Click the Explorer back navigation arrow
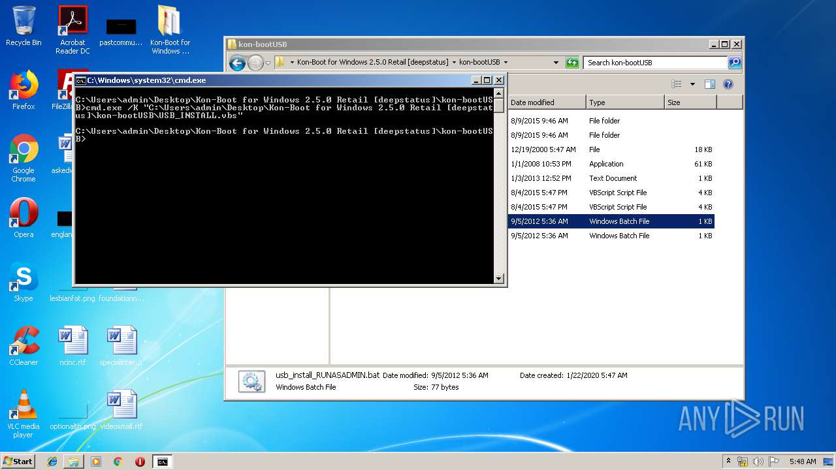This screenshot has width=836, height=470. [237, 63]
